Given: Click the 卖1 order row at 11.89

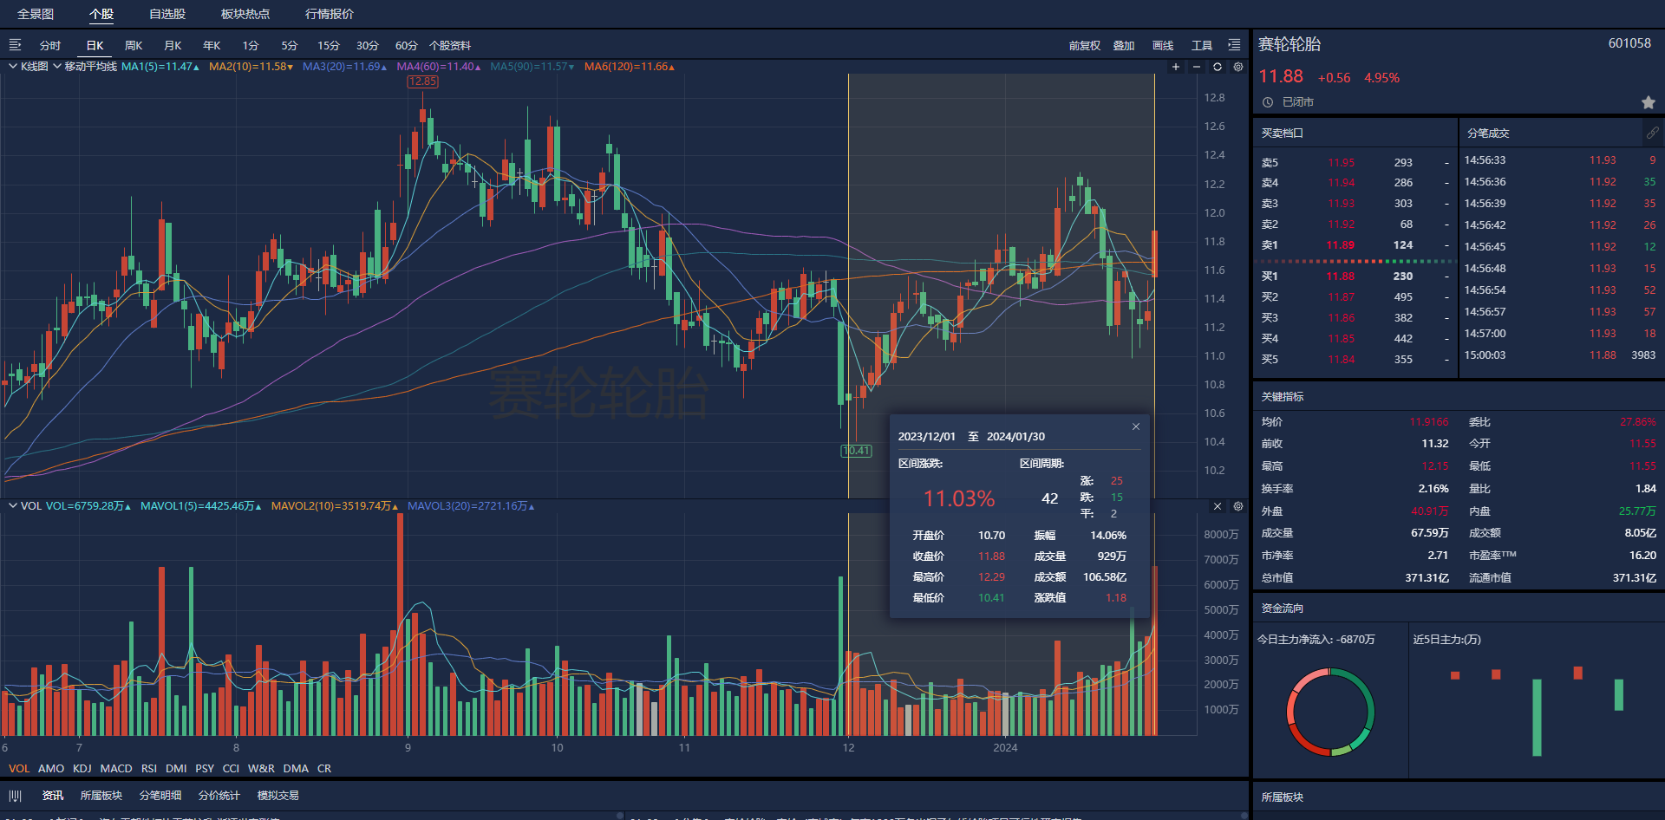Looking at the screenshot, I should pos(1355,245).
